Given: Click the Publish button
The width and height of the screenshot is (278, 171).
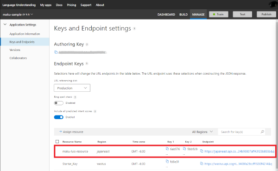Looking at the screenshot, I should click(266, 14).
